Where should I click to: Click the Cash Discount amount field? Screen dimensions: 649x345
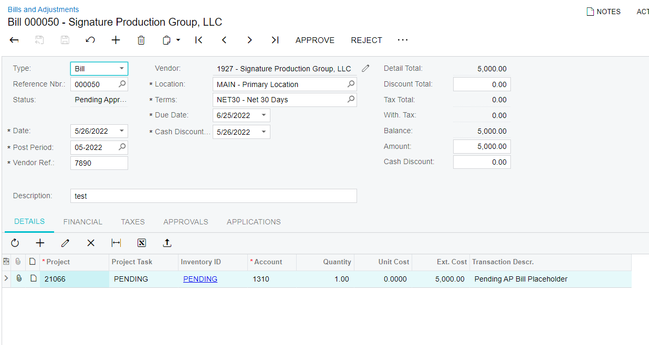coord(482,162)
